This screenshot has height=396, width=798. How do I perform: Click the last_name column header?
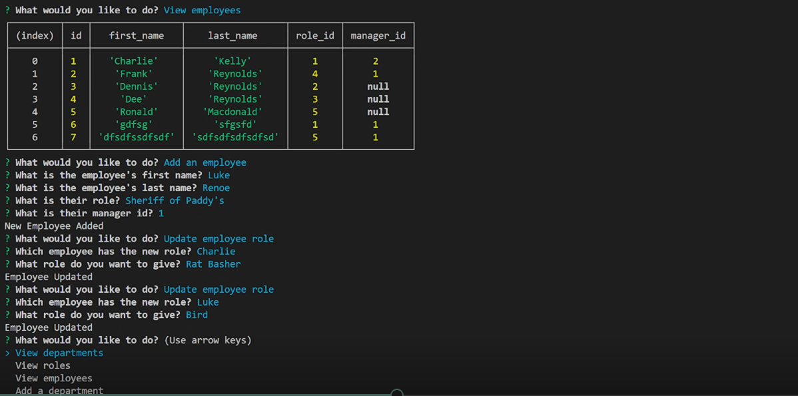[232, 35]
